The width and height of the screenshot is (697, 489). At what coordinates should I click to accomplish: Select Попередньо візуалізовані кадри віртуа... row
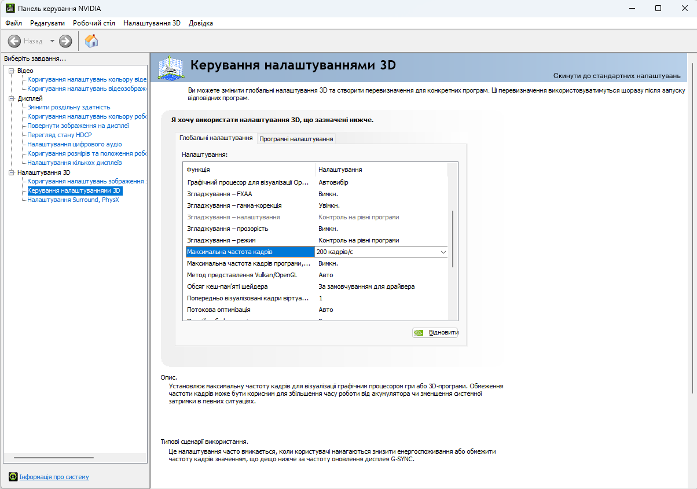317,298
